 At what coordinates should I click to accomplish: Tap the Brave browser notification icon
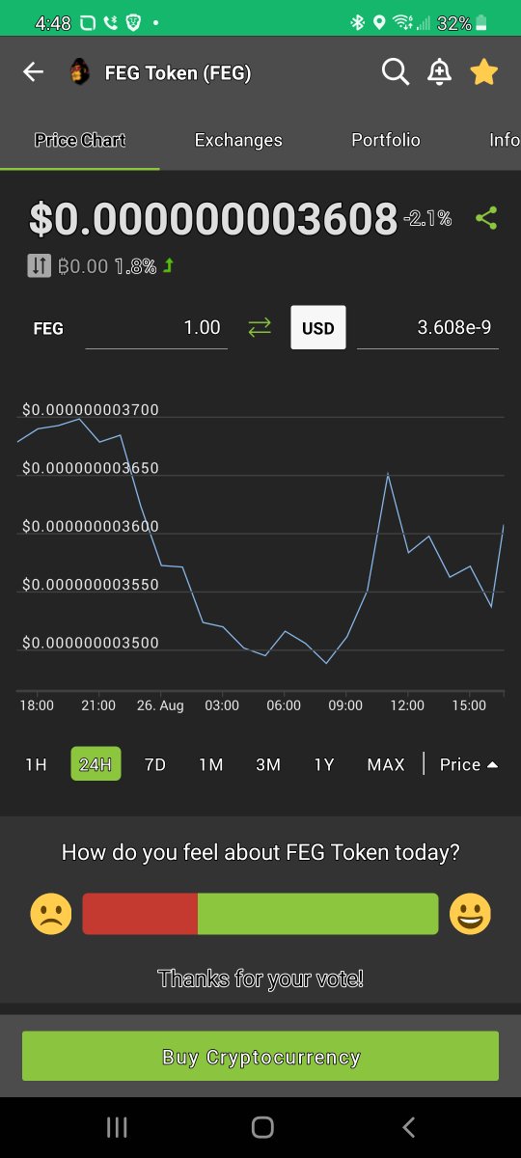(134, 22)
